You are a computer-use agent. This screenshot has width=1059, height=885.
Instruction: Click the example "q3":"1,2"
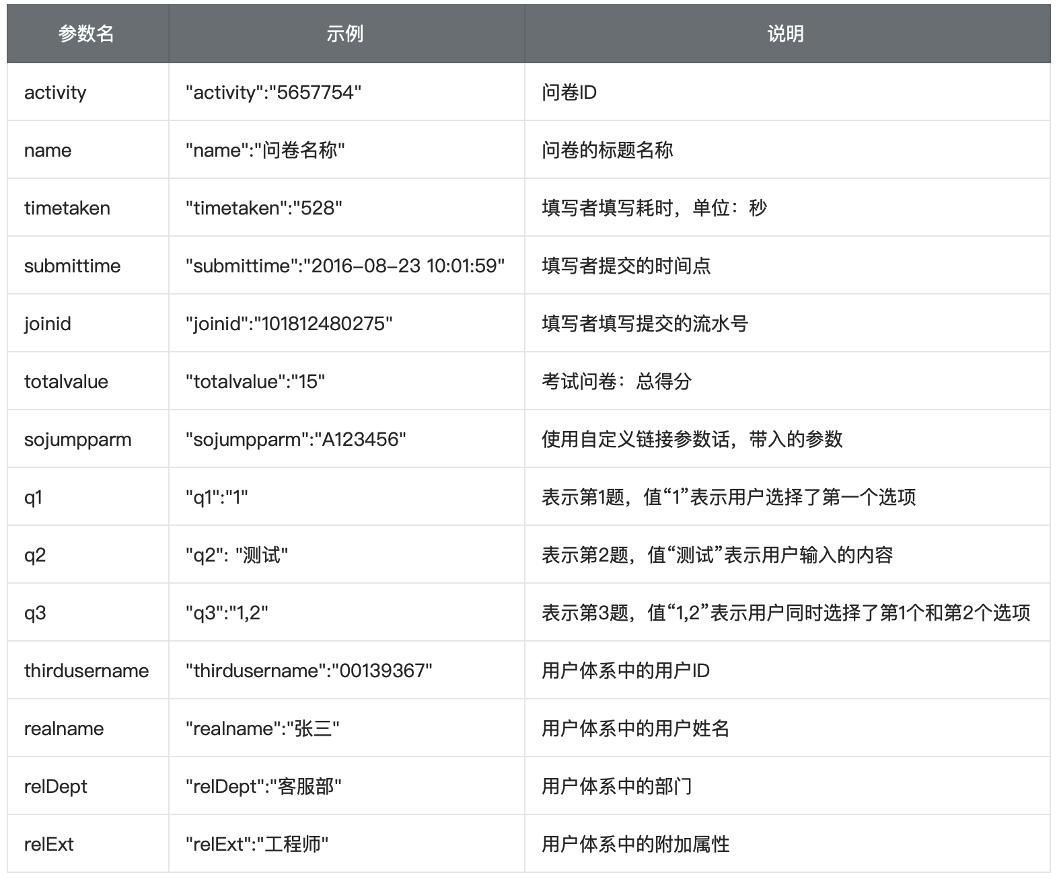[227, 613]
